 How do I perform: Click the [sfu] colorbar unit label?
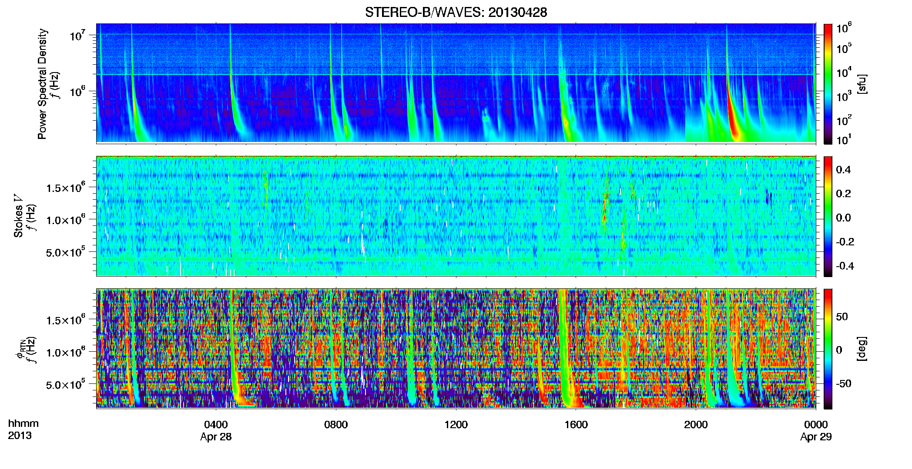point(862,84)
